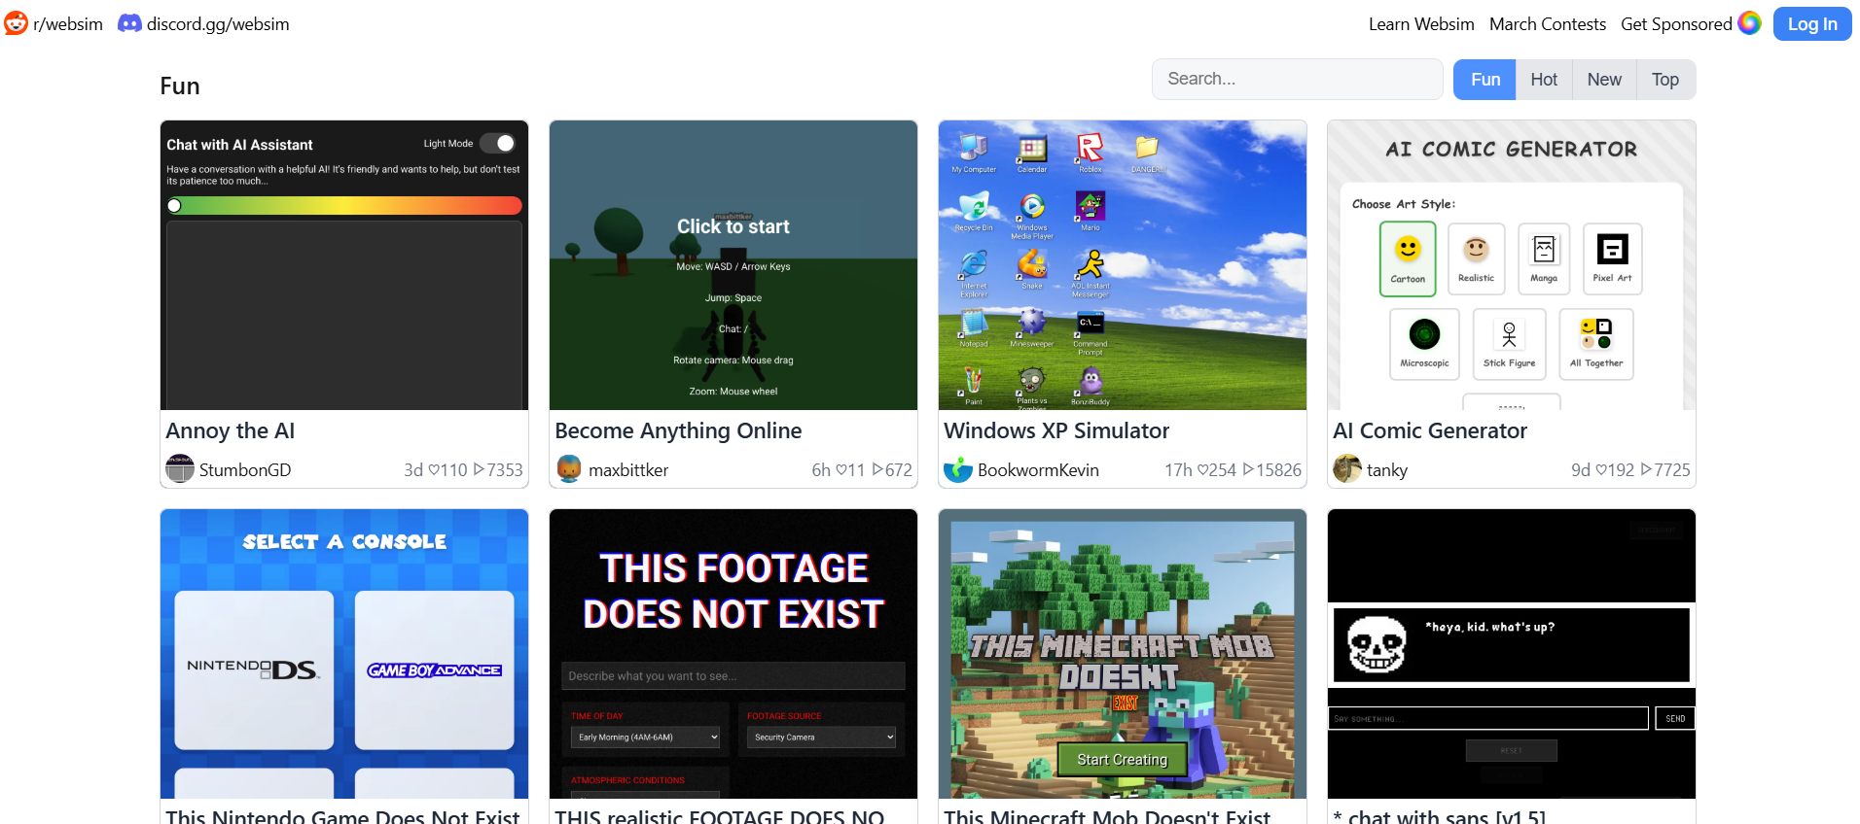Screen dimensions: 1860x824
Task: Click the Log In button
Action: [x=1812, y=24]
